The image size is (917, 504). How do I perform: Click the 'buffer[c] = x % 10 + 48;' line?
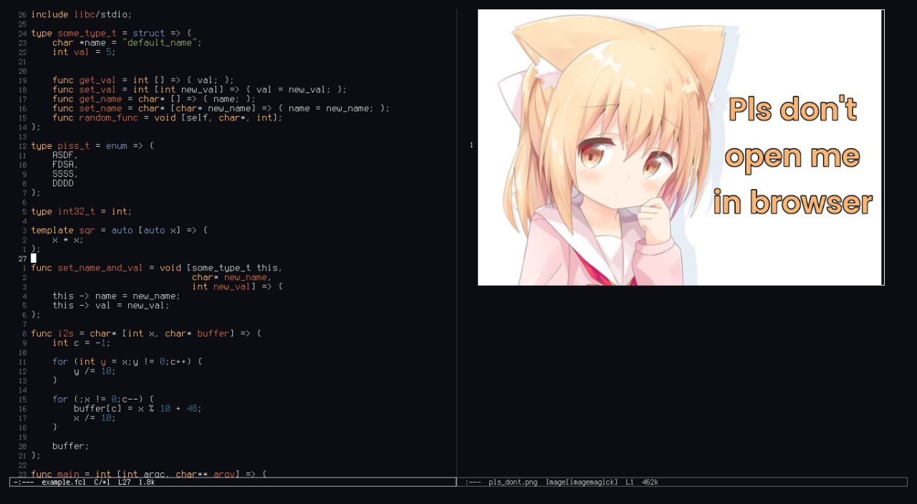tap(138, 408)
